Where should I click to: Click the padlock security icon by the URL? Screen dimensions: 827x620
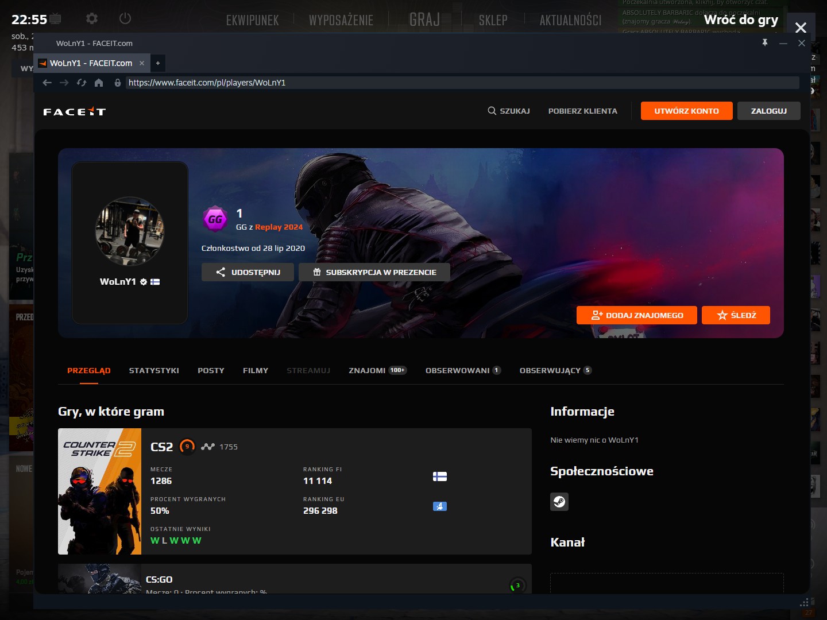point(118,83)
